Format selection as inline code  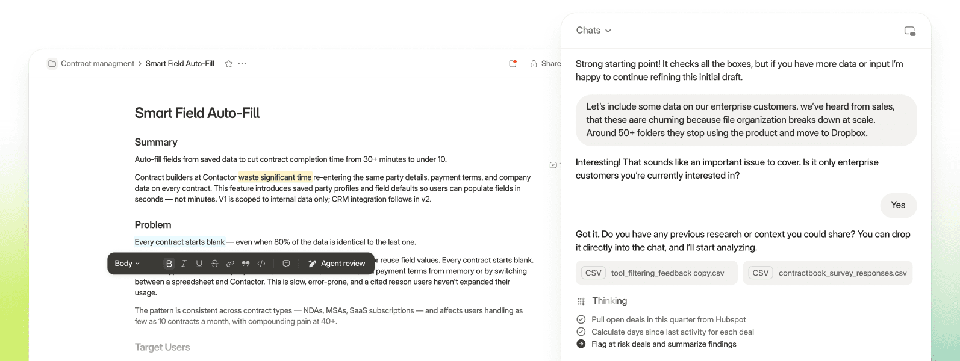pos(261,264)
